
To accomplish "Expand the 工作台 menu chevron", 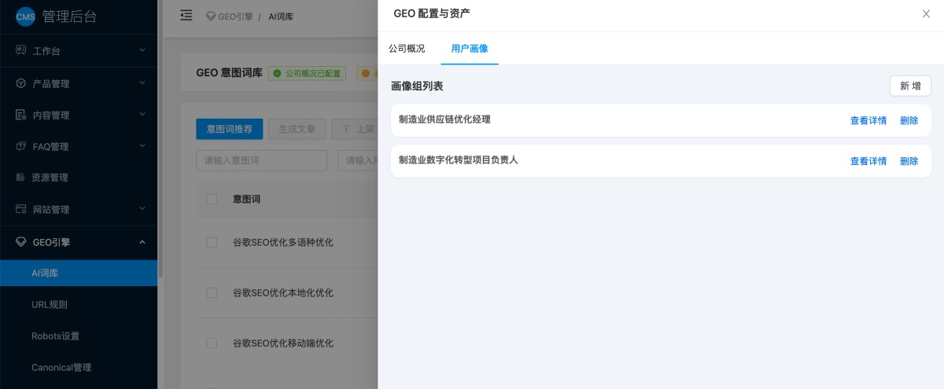I will coord(142,50).
